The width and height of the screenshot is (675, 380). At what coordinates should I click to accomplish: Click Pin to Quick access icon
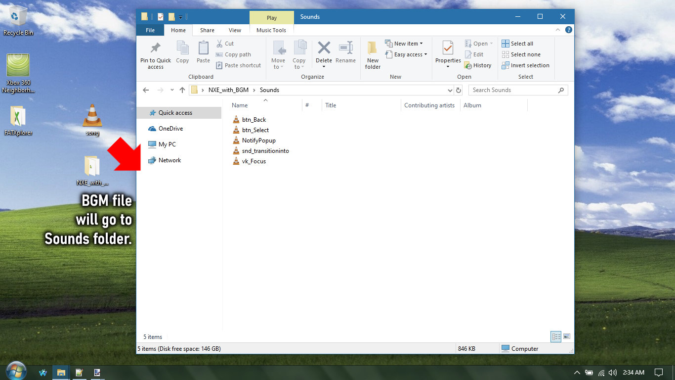[156, 48]
